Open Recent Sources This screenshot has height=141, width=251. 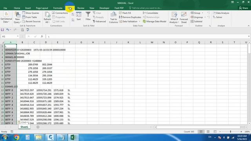click(x=31, y=21)
